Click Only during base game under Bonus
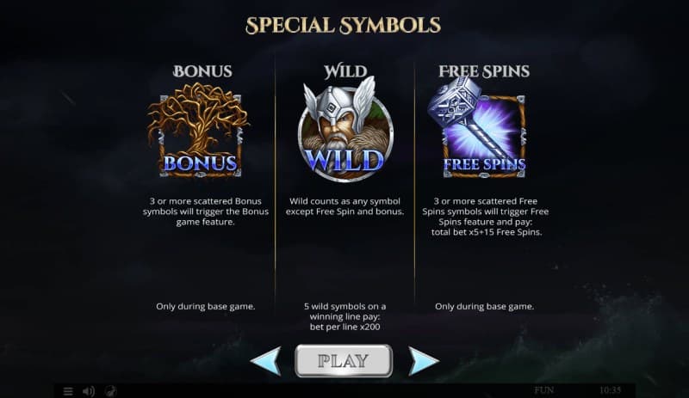 click(206, 306)
